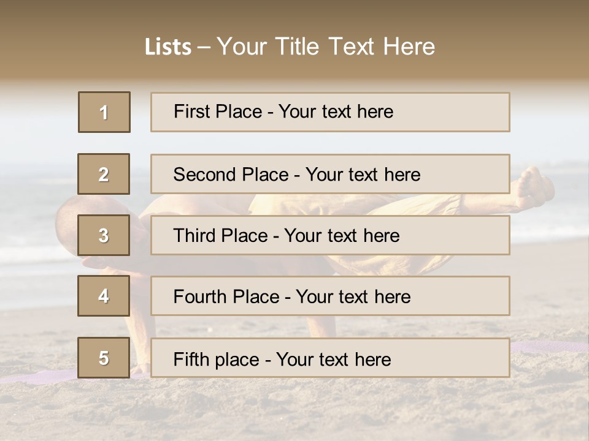Click the raised foot in background photo
Image resolution: width=589 pixels, height=441 pixels.
(534, 187)
